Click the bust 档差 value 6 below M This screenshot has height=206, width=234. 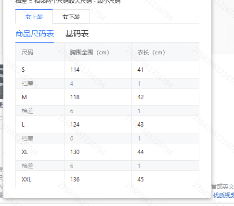tap(72, 111)
